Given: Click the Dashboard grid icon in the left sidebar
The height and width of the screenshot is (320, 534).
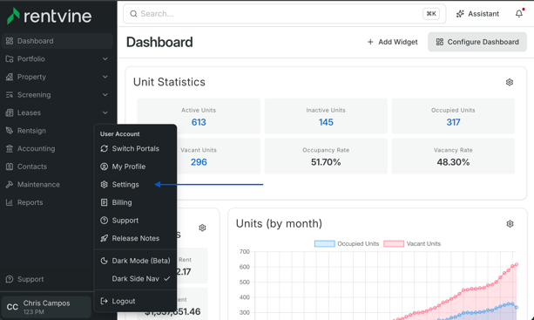Looking at the screenshot, I should pos(10,41).
